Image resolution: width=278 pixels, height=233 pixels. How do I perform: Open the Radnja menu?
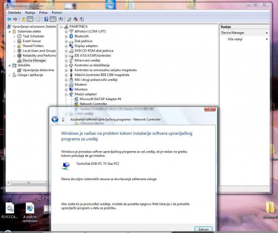tap(30, 13)
